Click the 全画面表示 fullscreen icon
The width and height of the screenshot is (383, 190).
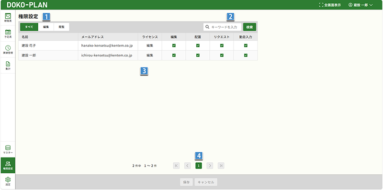pyautogui.click(x=321, y=5)
